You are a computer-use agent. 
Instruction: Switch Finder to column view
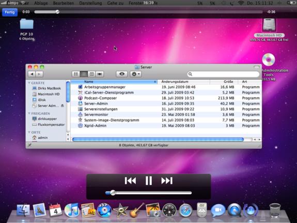[91, 74]
